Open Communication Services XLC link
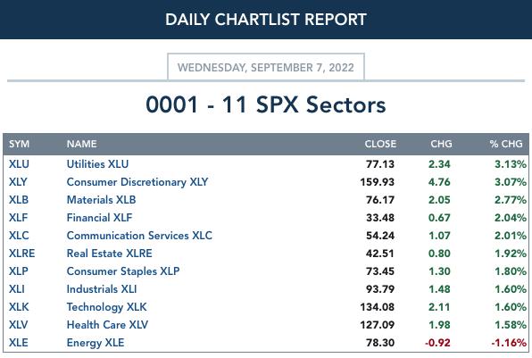Image resolution: width=532 pixels, height=358 pixels. pyautogui.click(x=139, y=236)
